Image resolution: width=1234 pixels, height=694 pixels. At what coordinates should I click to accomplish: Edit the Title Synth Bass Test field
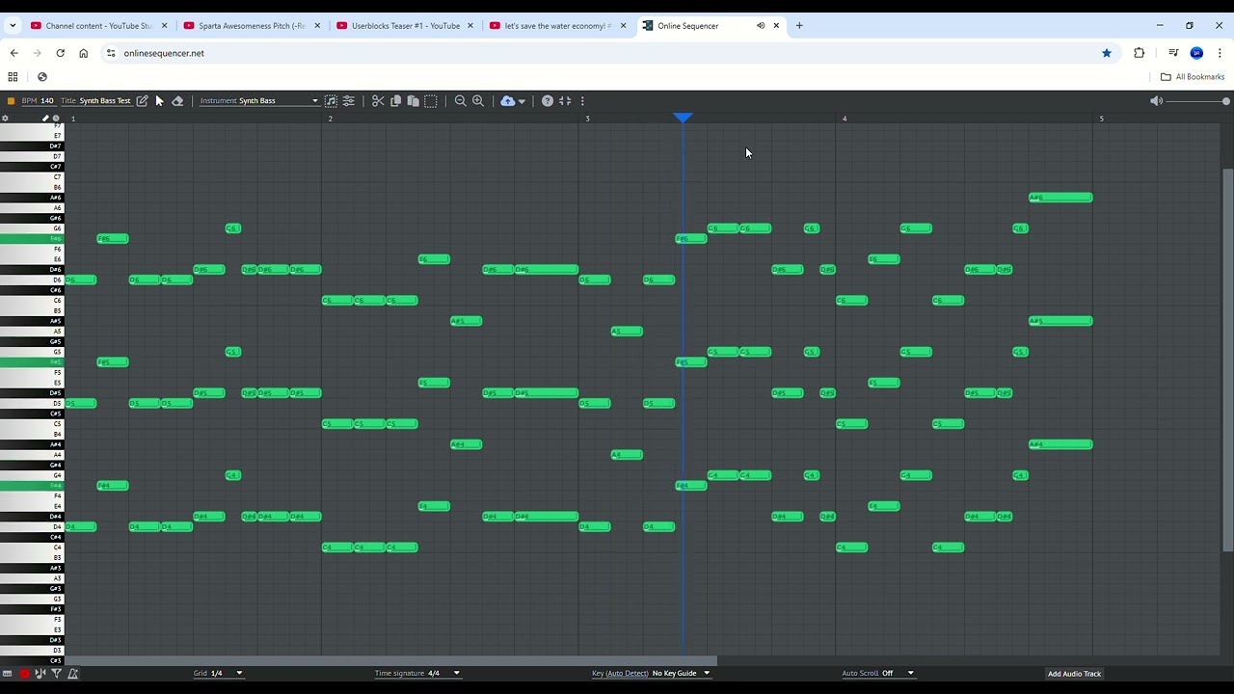click(x=95, y=100)
